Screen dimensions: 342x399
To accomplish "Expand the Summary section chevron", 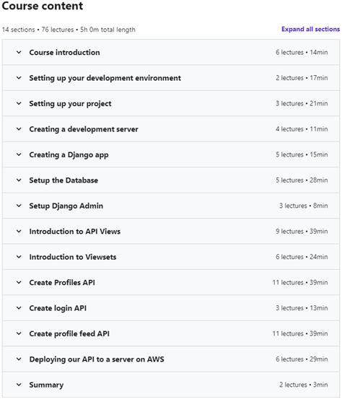I will coord(19,385).
